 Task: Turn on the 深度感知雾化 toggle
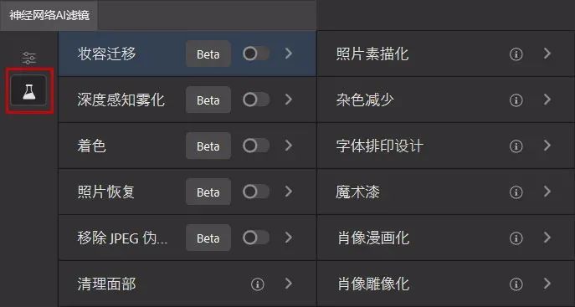[x=256, y=100]
